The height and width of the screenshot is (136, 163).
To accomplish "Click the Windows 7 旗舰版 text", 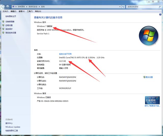I will pos(45,26).
